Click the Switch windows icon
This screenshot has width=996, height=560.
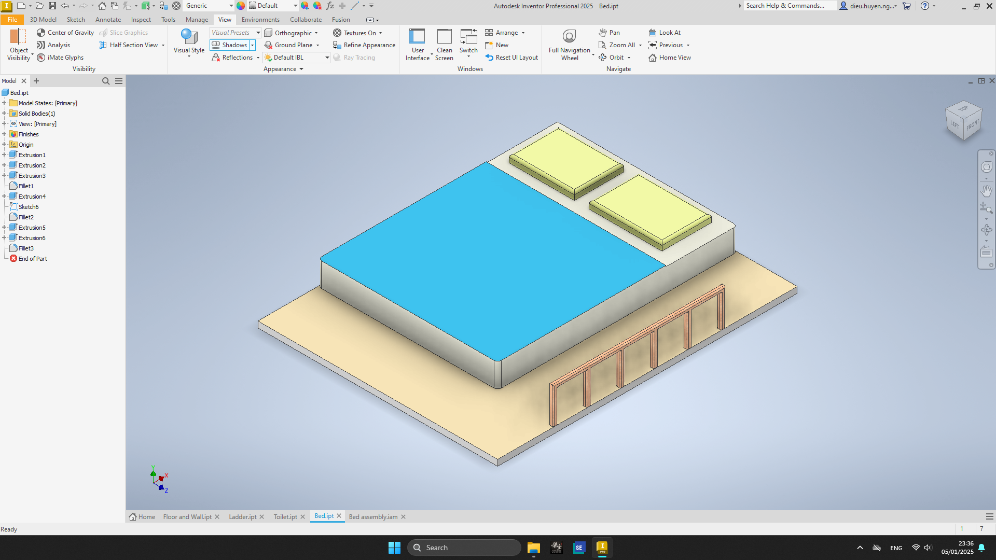[468, 37]
